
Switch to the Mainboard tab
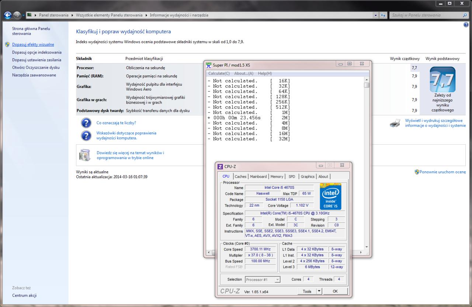point(258,176)
